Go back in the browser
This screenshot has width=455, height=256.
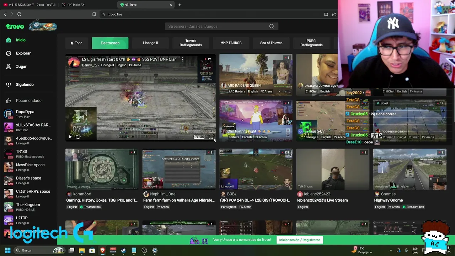(x=5, y=14)
